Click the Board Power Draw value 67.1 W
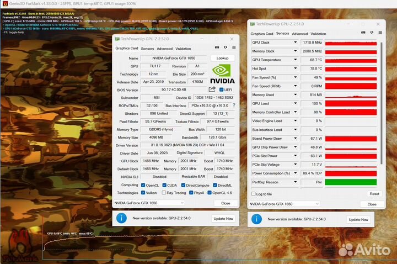397x264 pixels. [312, 139]
